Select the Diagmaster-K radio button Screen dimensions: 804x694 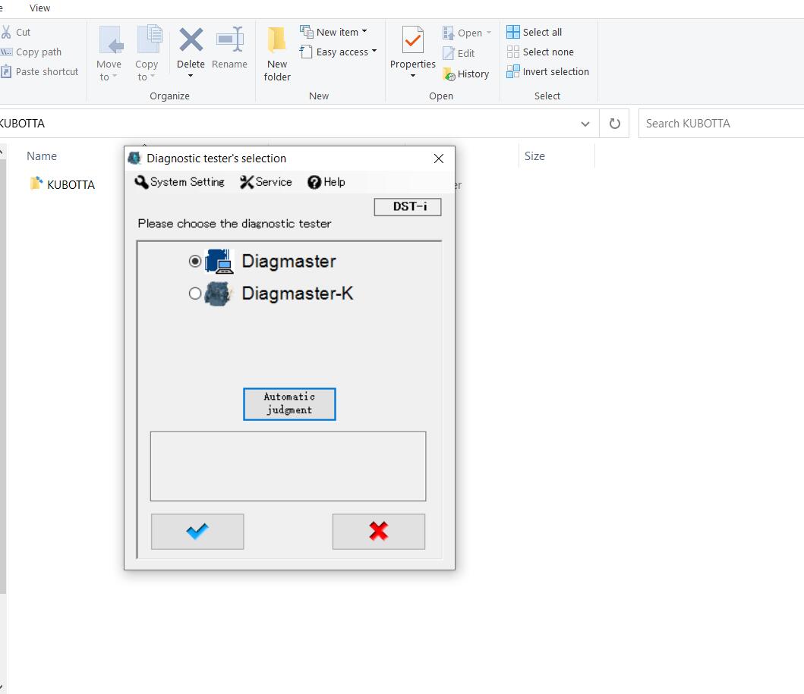pyautogui.click(x=195, y=294)
